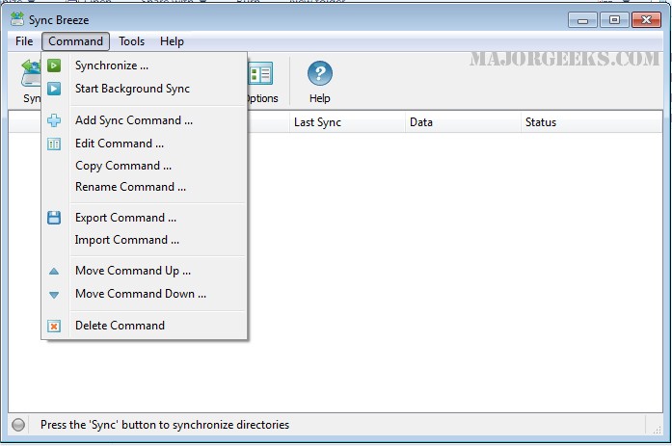Close the open Command menu
The width and height of the screenshot is (672, 446).
pos(75,41)
